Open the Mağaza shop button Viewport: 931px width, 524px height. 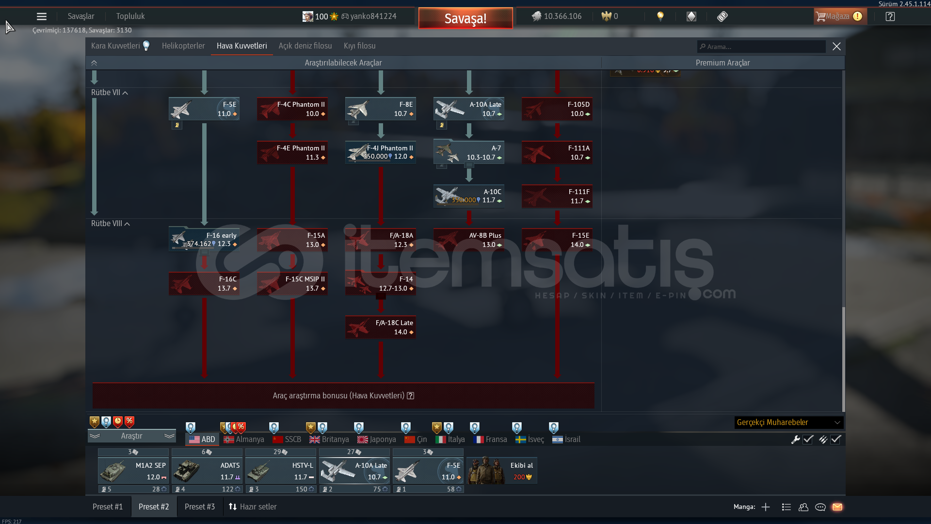(840, 16)
